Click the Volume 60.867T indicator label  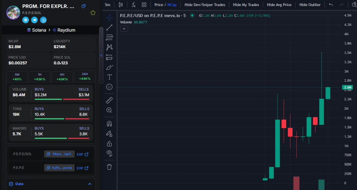point(134,22)
